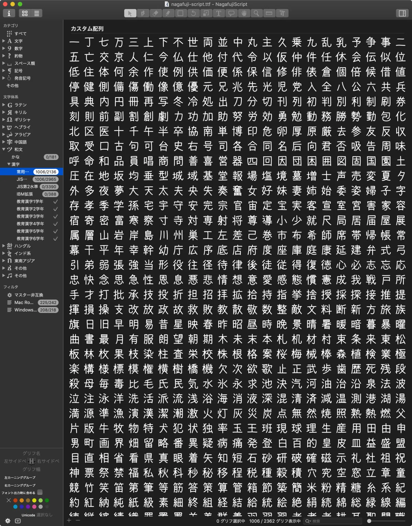412x526 pixels.
Task: Pick the Hand tool
Action: click(x=244, y=13)
